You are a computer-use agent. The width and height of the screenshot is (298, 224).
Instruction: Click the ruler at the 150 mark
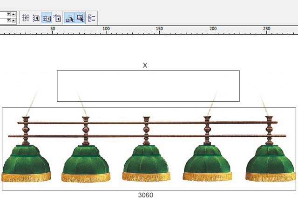159,29
